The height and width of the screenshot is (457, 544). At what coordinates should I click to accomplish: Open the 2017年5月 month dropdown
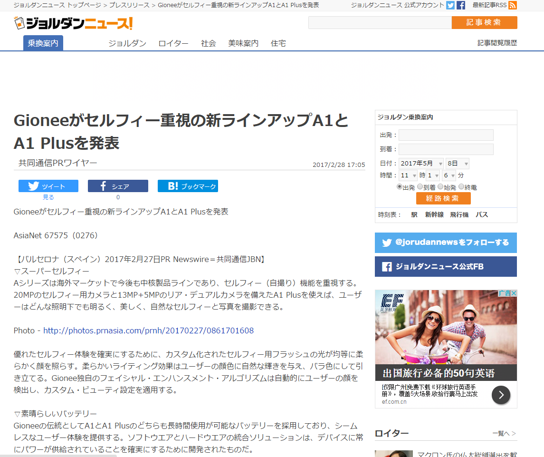(x=421, y=163)
